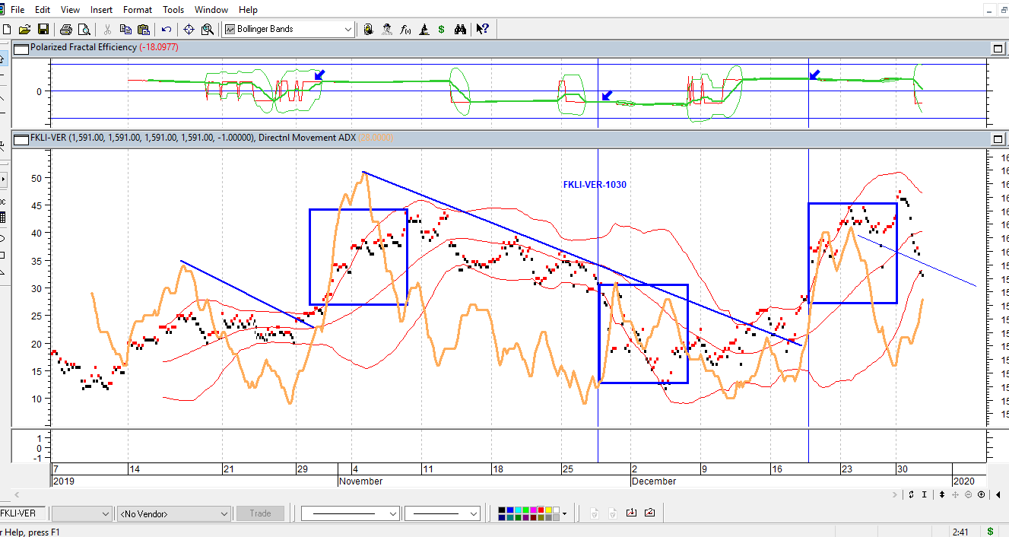Screen dimensions: 1009x537
Task: Open the Expert Advisor tool icon
Action: coord(368,29)
